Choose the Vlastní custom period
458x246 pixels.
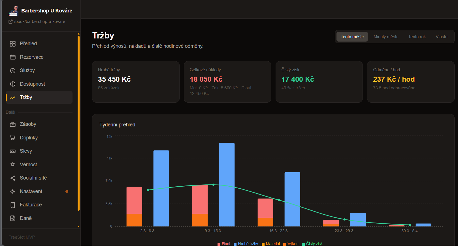coord(442,37)
